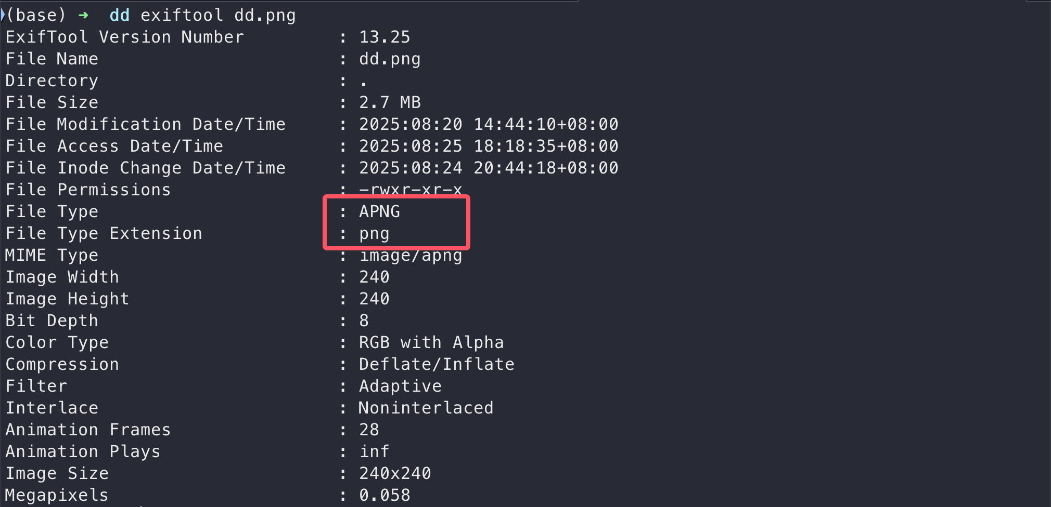The image size is (1051, 507).
Task: Click the file name value dd.png
Action: [390, 59]
